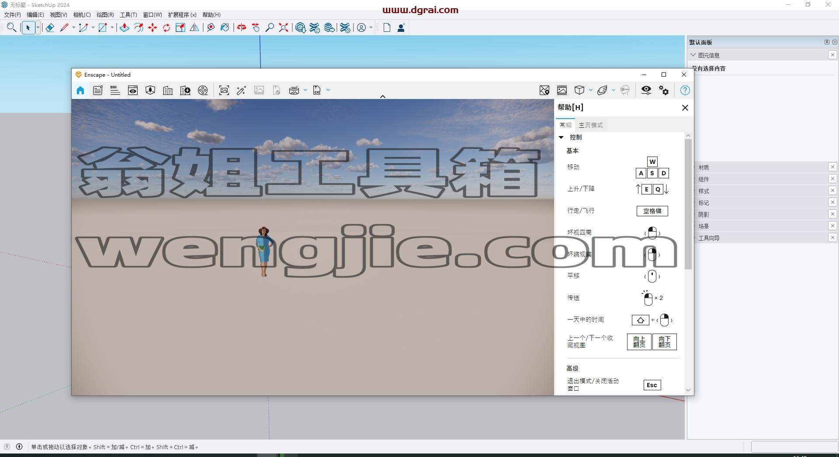This screenshot has height=457, width=839.
Task: Open dropdown next to Enscape render style icon
Action: (x=614, y=90)
